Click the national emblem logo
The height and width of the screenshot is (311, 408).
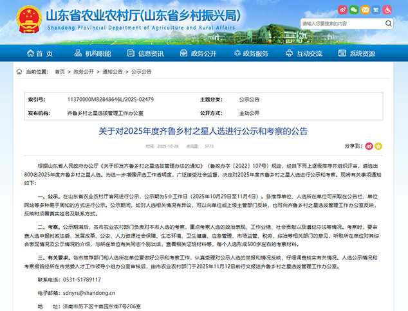[28, 19]
